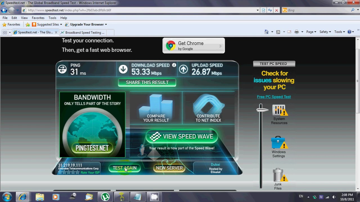Close the Speedtest.net tab
360x202 pixels.
click(x=56, y=32)
